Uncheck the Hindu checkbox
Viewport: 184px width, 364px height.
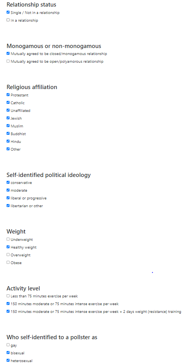point(8,141)
